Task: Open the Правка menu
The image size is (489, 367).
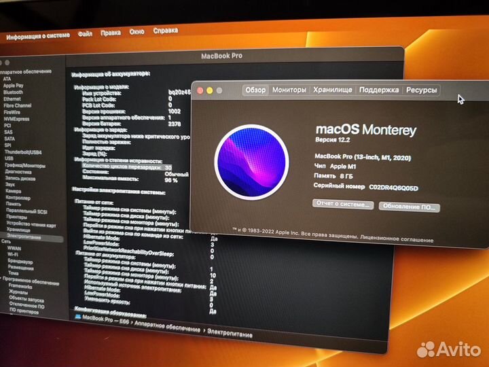Action: (x=111, y=33)
